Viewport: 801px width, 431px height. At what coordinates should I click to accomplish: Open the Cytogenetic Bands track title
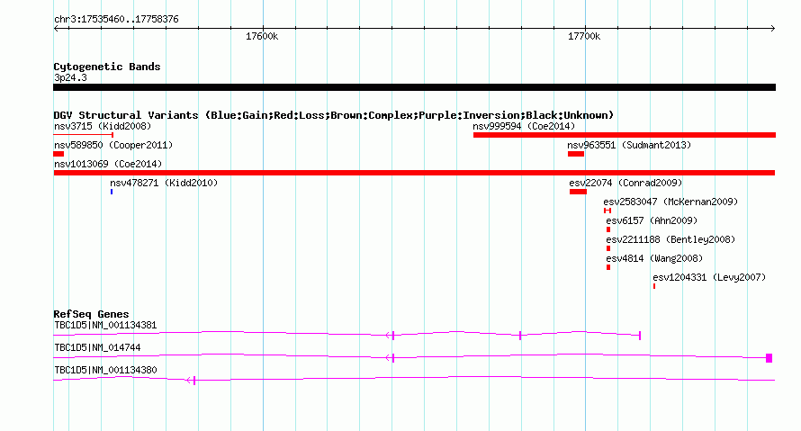107,67
